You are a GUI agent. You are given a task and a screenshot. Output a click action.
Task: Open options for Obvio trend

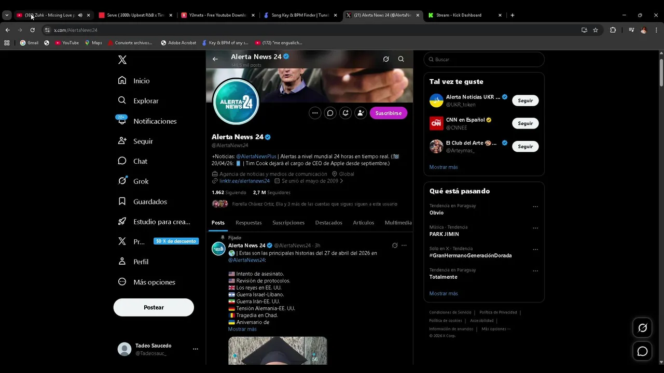tap(535, 207)
